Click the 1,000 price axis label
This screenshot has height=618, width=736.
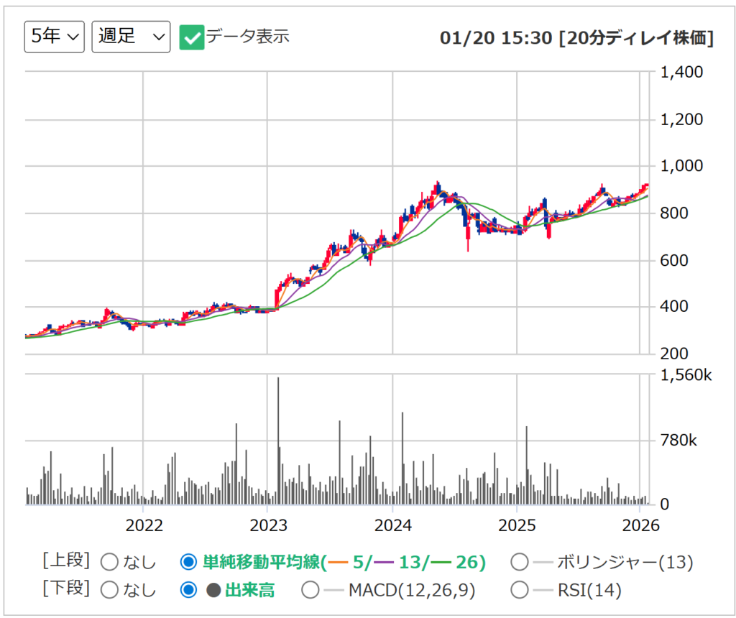point(682,166)
